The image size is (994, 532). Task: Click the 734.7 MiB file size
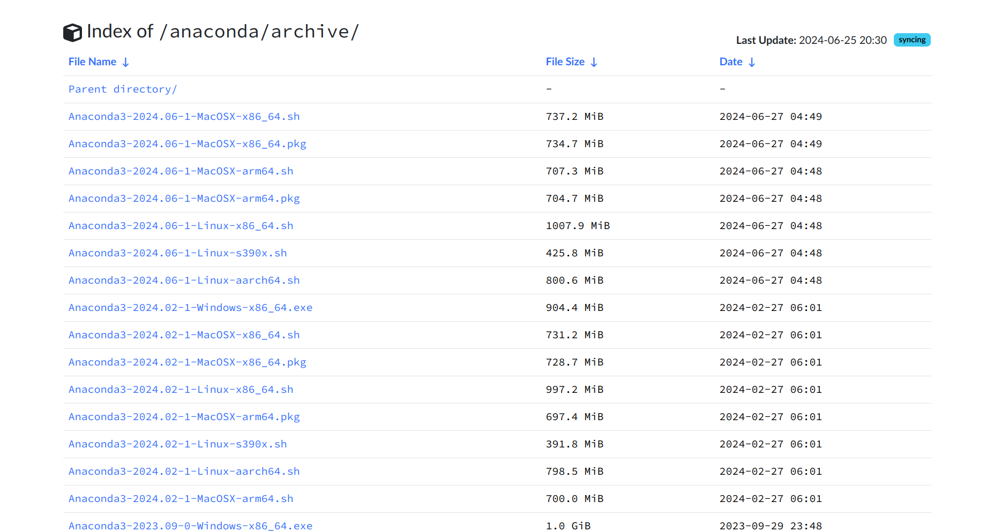click(575, 144)
